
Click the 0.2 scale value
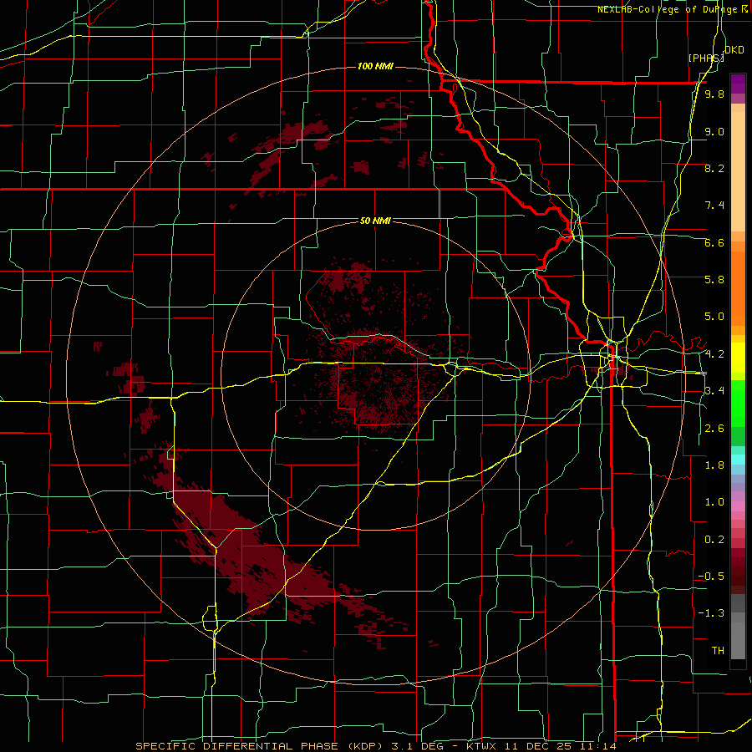coord(714,540)
